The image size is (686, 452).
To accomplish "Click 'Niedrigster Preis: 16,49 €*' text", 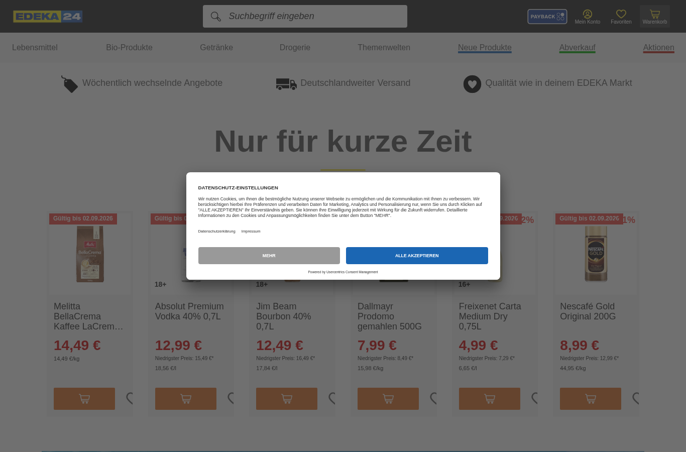I will [286, 359].
